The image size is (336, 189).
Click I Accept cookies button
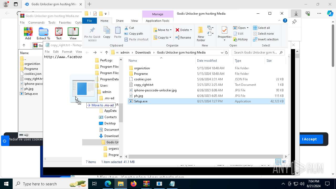pos(309,139)
